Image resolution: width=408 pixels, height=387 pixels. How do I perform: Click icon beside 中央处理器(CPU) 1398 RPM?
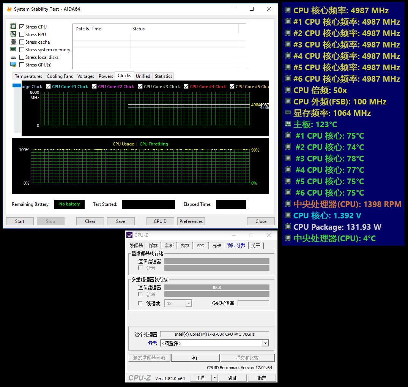tap(288, 204)
